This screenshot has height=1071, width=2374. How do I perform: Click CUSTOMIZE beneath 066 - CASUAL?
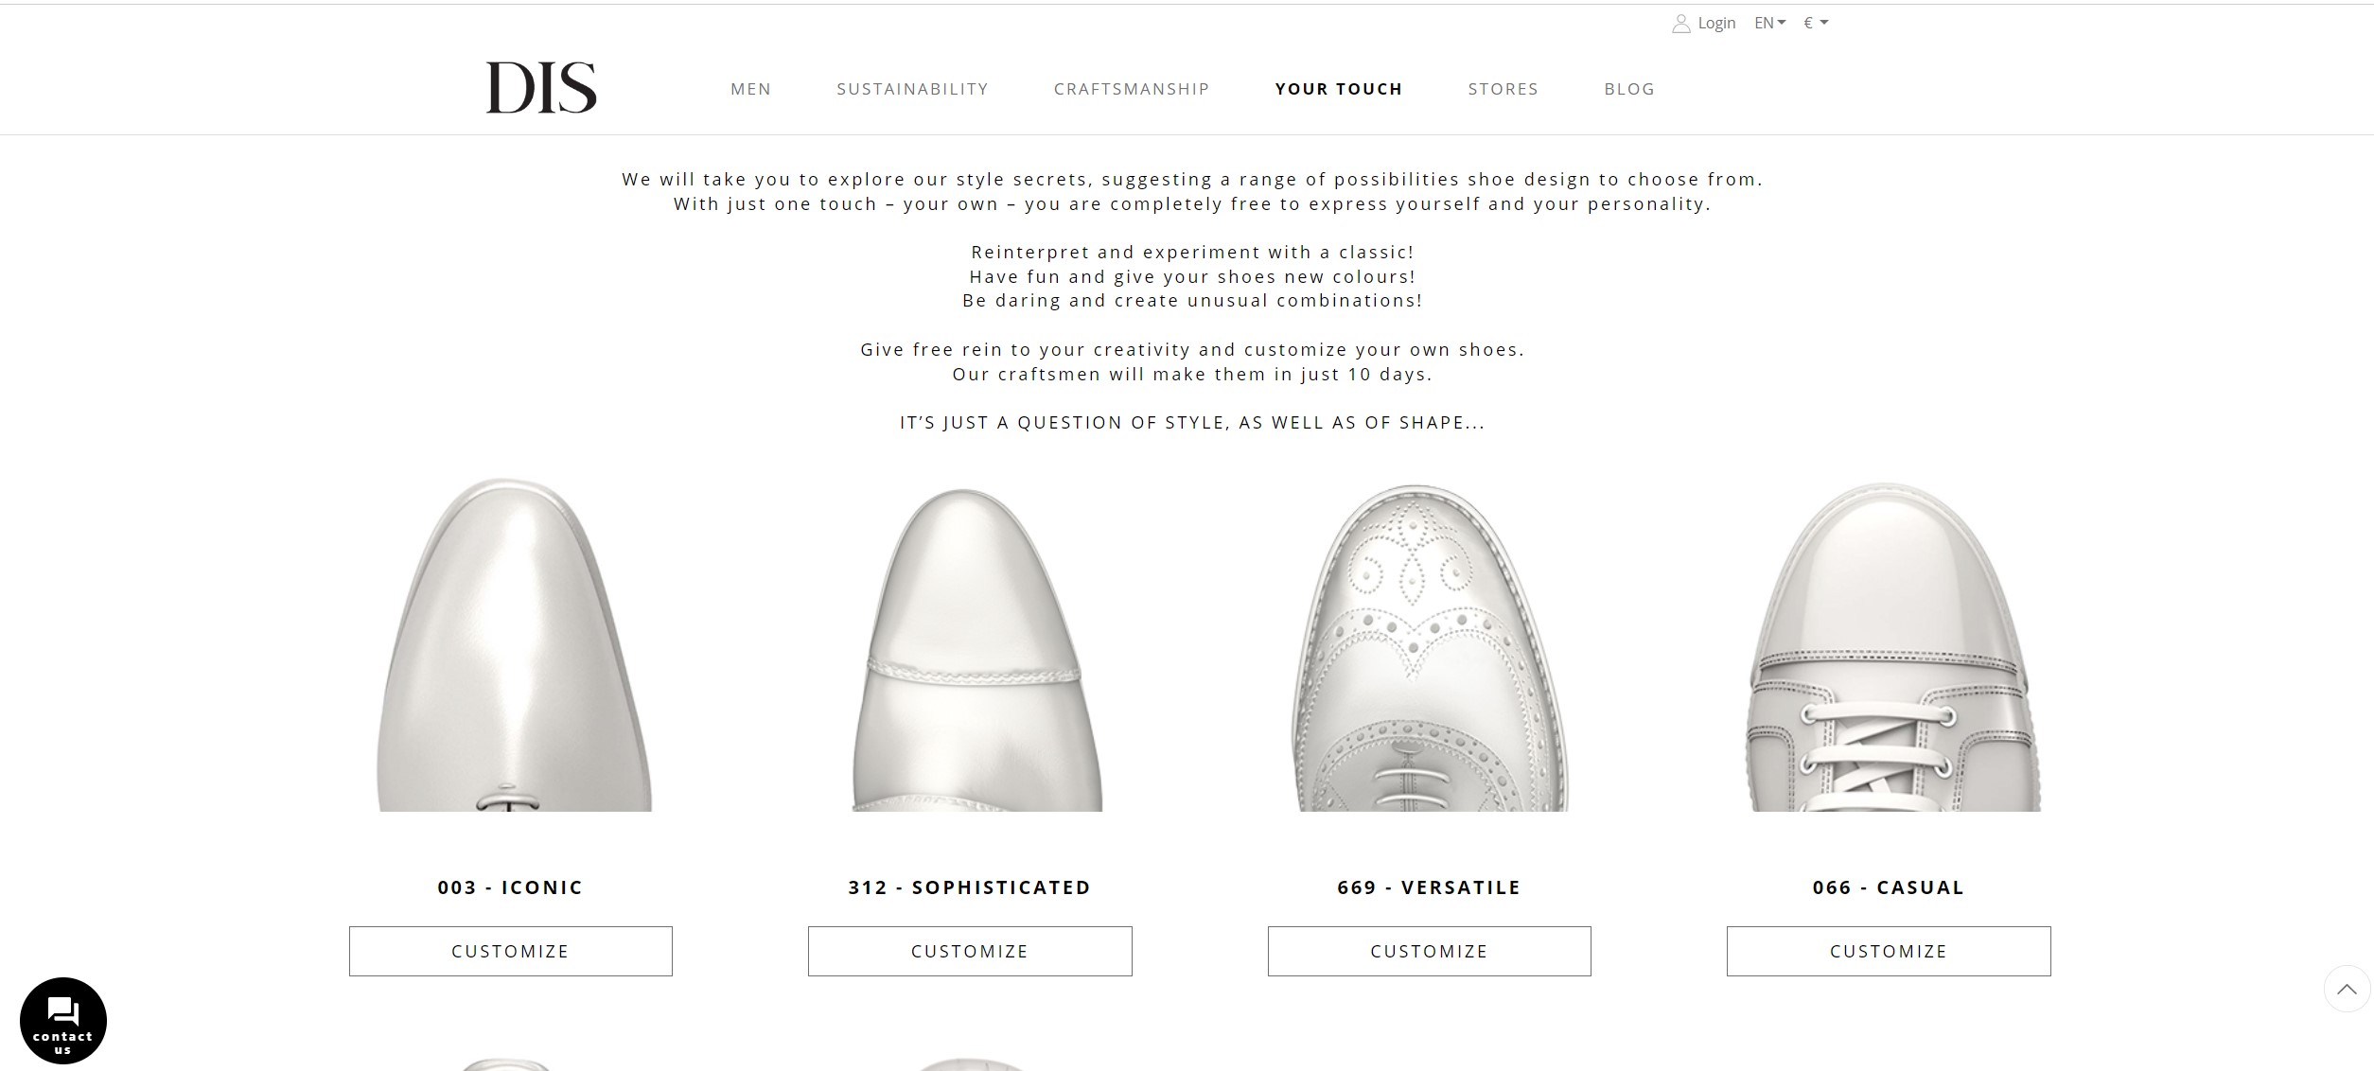pyautogui.click(x=1888, y=951)
